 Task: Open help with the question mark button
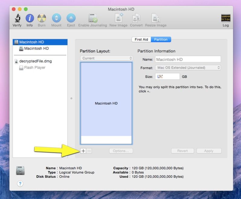click(20, 184)
